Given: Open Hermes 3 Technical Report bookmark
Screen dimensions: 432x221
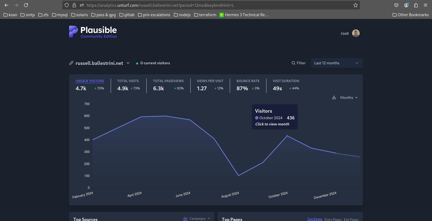Looking at the screenshot, I should pos(244,15).
